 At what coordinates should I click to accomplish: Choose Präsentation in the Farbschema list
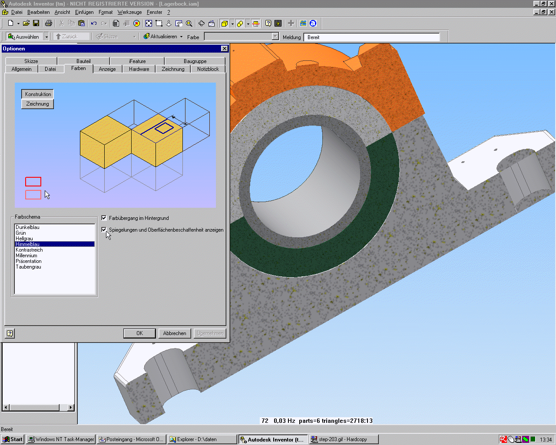[x=29, y=261]
